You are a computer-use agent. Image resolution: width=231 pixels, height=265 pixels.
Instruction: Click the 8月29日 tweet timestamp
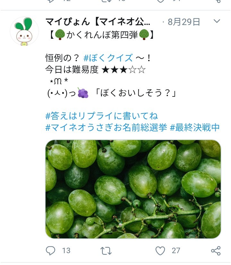(184, 22)
